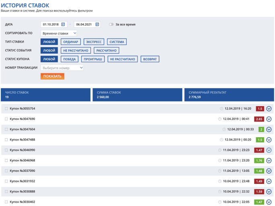
Task: Filter bet type by ОРДИНАР
Action: coord(71,42)
